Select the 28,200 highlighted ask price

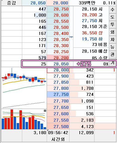click(x=58, y=57)
